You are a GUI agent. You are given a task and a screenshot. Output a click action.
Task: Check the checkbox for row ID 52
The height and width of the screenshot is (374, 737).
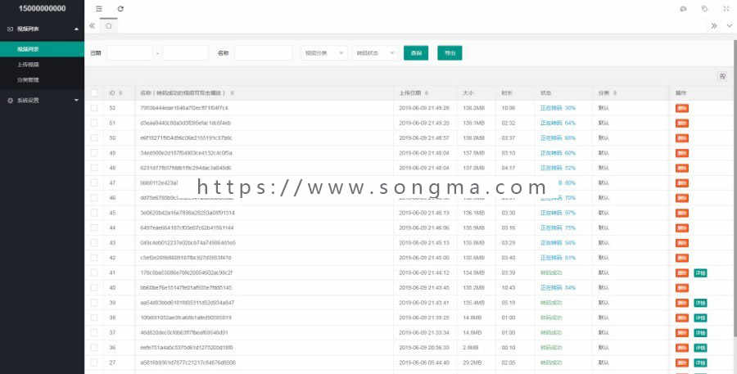(x=94, y=108)
